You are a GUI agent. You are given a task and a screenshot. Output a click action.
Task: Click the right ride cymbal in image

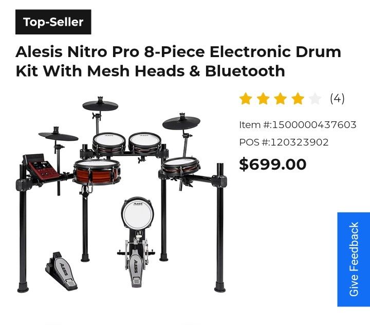coord(181,122)
